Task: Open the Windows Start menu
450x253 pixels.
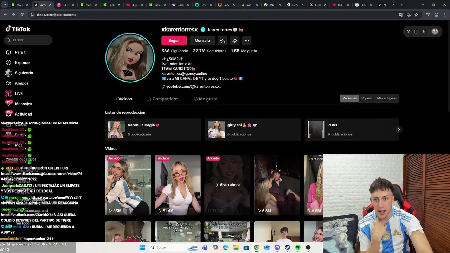Action: pyautogui.click(x=142, y=247)
